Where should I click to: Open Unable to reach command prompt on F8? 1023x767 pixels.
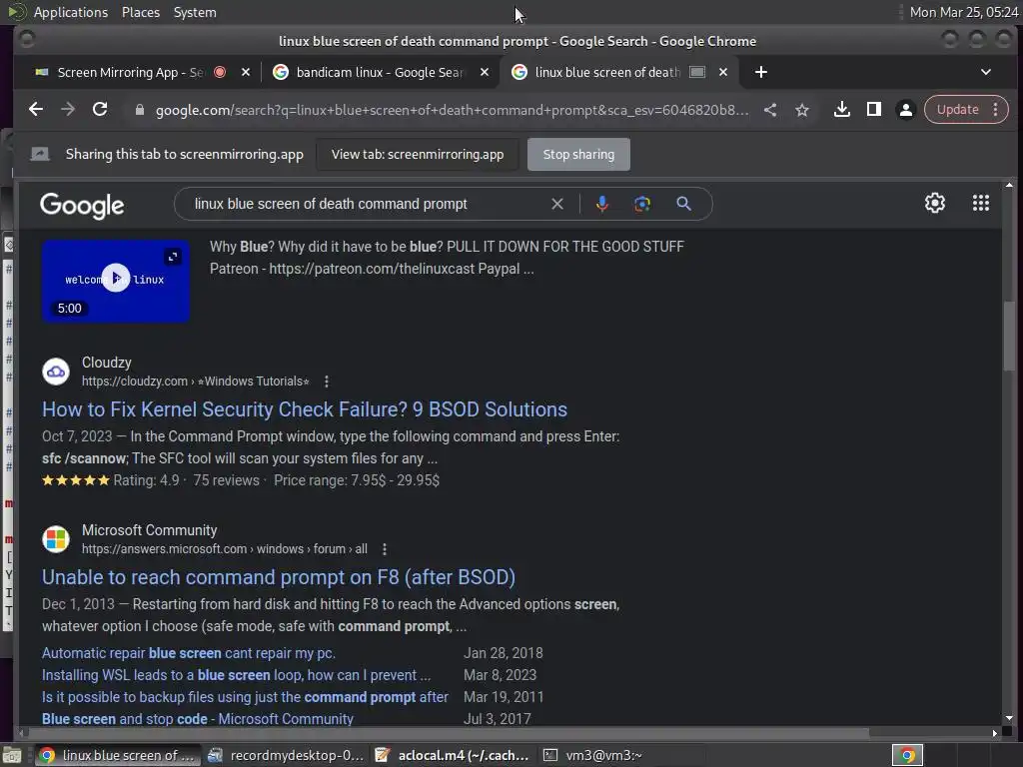(279, 577)
